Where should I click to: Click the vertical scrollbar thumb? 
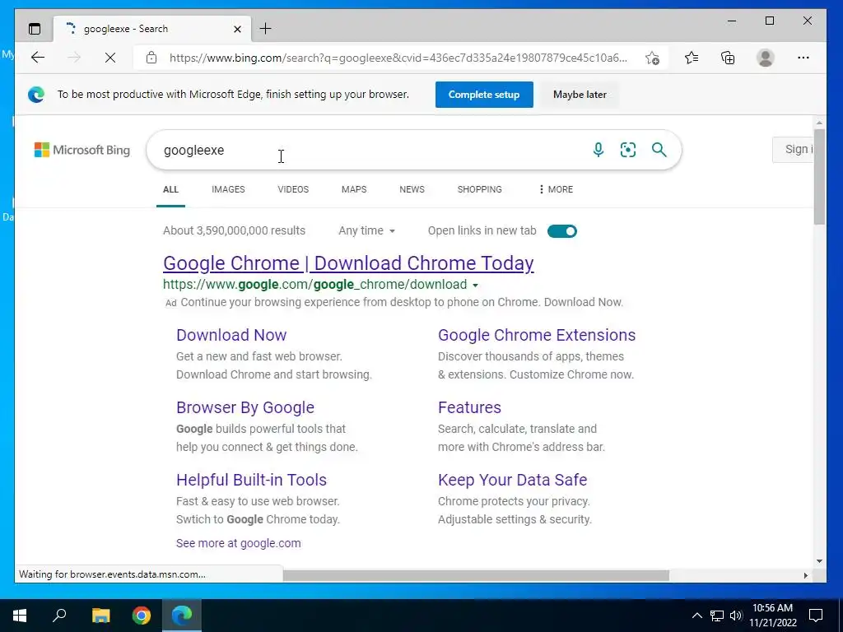tap(819, 178)
